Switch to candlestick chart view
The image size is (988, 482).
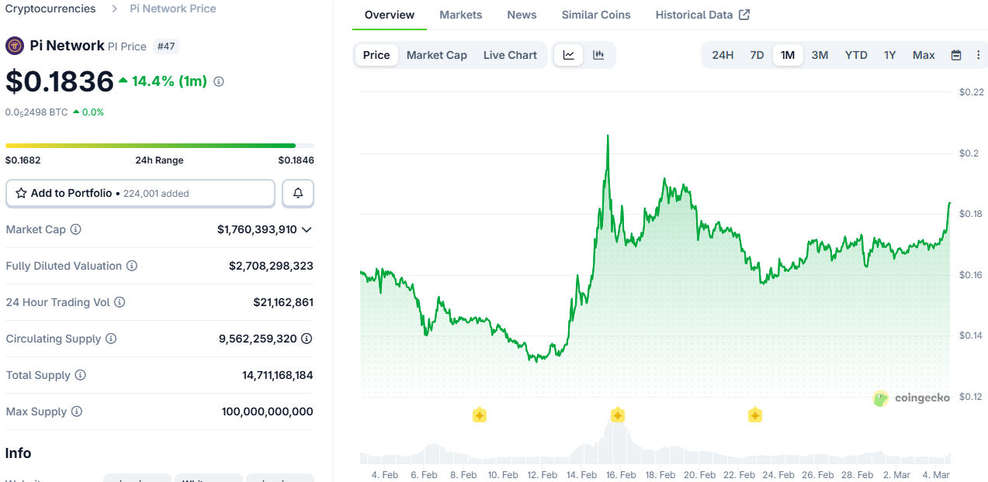click(598, 55)
